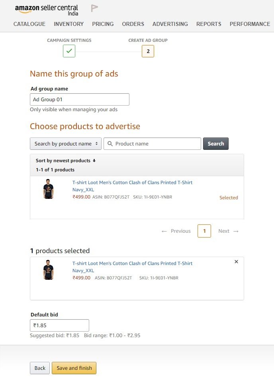The height and width of the screenshot is (379, 274).
Task: Click the thumbnail in the selected products list
Action: 48,270
